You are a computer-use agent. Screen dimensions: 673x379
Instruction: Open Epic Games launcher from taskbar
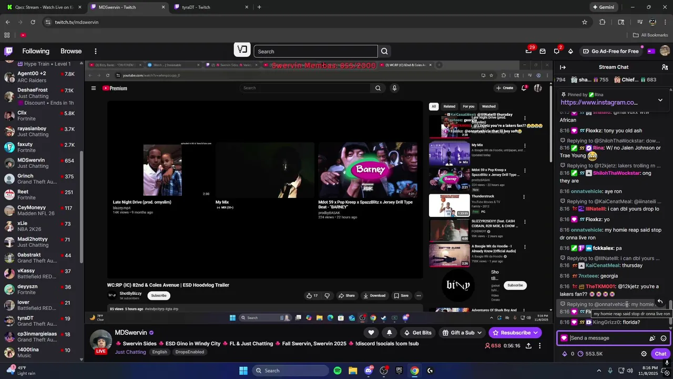coord(399,371)
